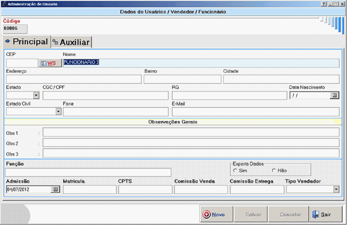
Task: Click into the CEP input field
Action: 22,63
